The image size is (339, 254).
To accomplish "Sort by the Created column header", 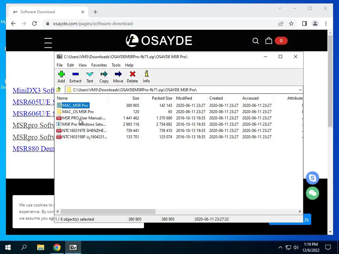I will [x=223, y=98].
